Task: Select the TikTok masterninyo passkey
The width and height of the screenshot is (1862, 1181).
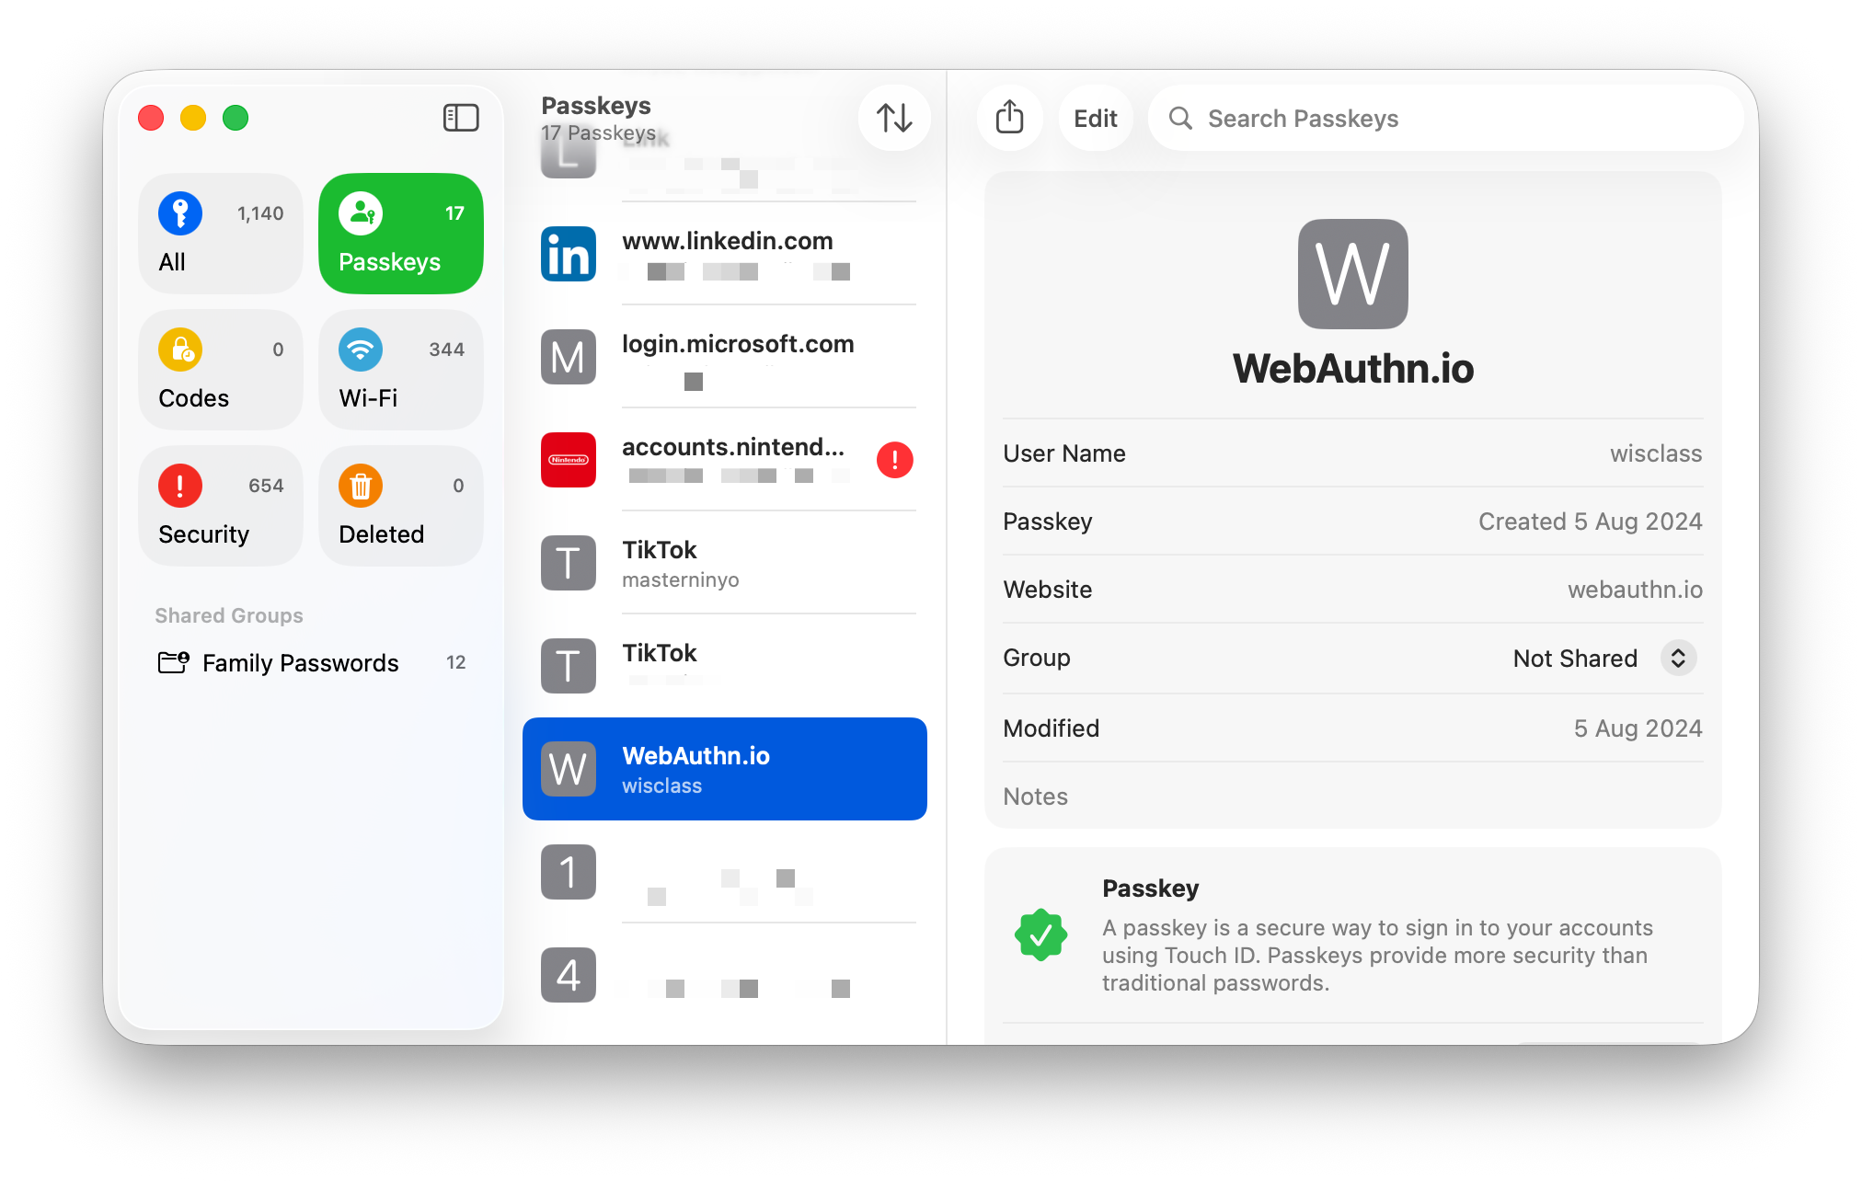Action: click(725, 563)
